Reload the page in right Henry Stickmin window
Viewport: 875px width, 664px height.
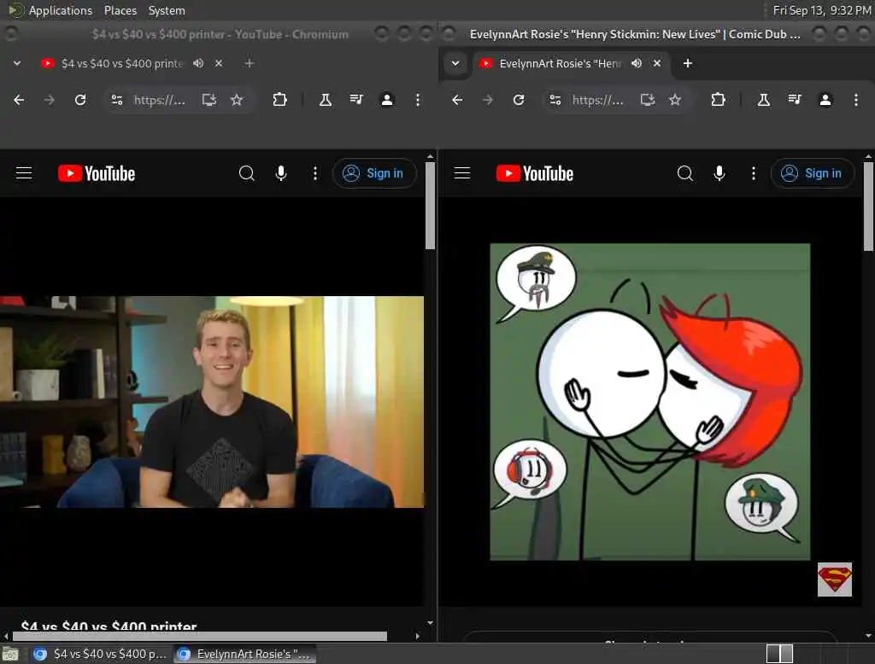coord(519,100)
